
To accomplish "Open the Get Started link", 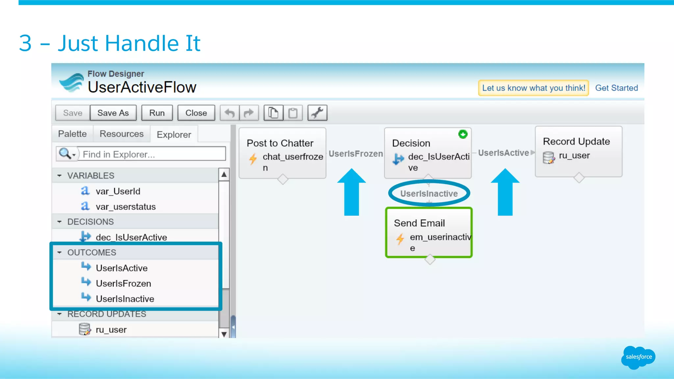I will (616, 88).
